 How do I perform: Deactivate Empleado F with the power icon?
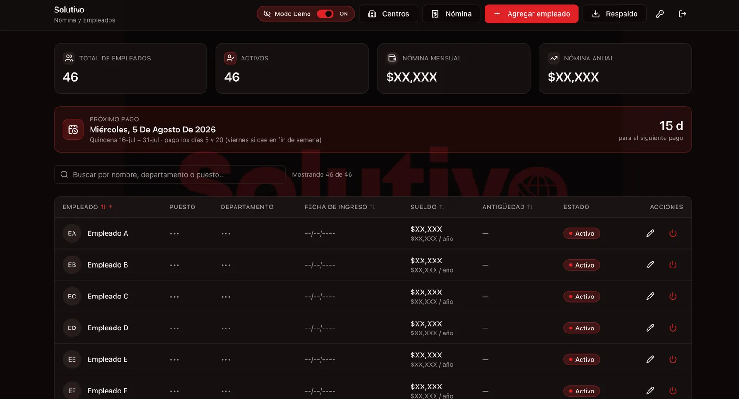click(673, 391)
